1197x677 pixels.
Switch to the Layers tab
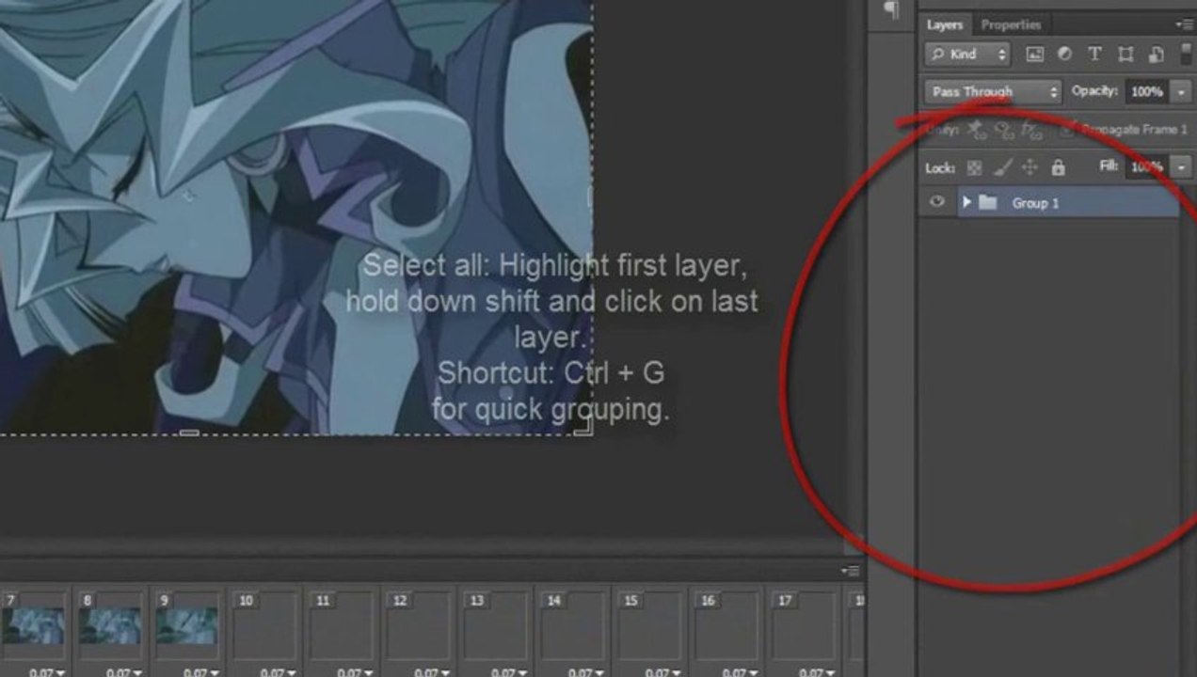point(945,25)
